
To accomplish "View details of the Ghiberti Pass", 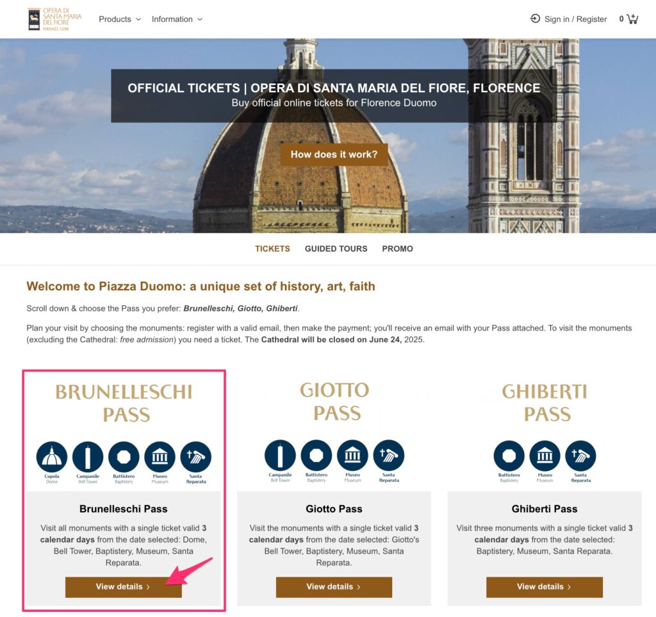I will [x=545, y=587].
